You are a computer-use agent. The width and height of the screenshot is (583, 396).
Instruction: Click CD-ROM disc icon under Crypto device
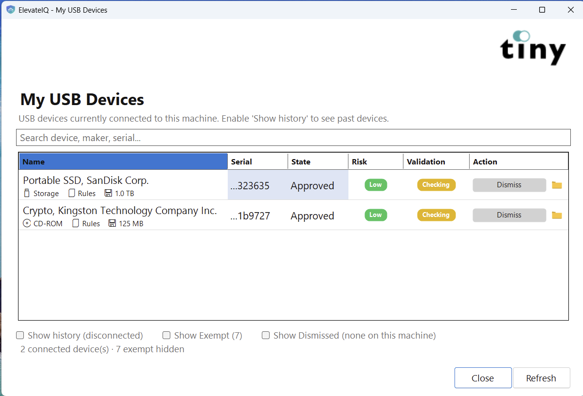coord(27,223)
